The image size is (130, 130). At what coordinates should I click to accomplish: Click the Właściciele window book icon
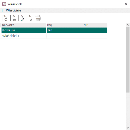4,4
